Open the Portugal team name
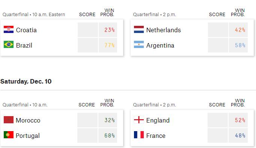 pos(28,136)
